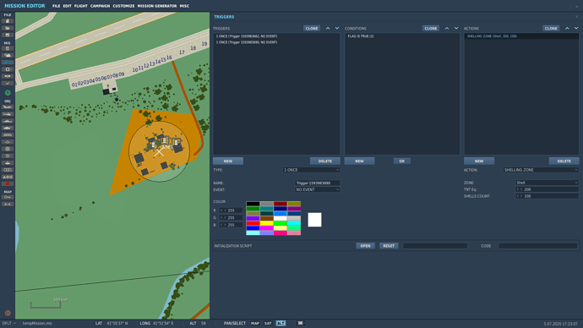Select the place helicopter group icon
Image resolution: width=583 pixels, height=328 pixels.
(x=8, y=114)
